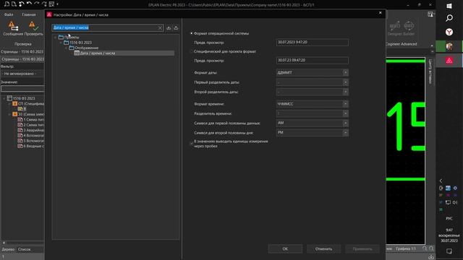Click the Отменить button
The width and height of the screenshot is (463, 260).
pyautogui.click(x=323, y=248)
